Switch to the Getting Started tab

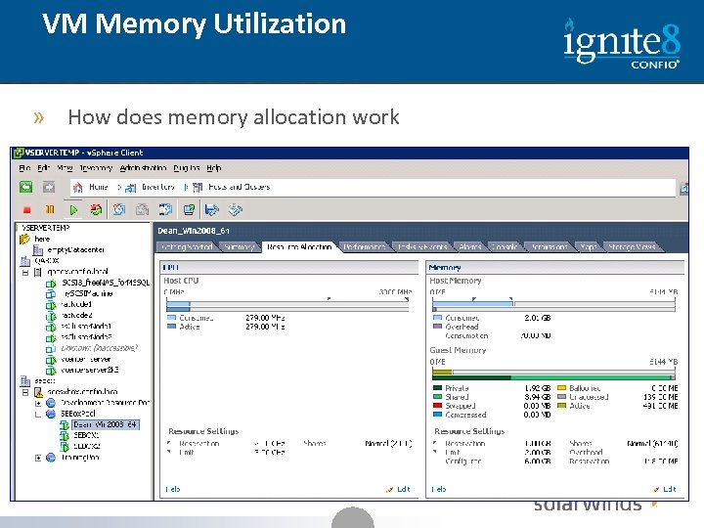click(187, 247)
